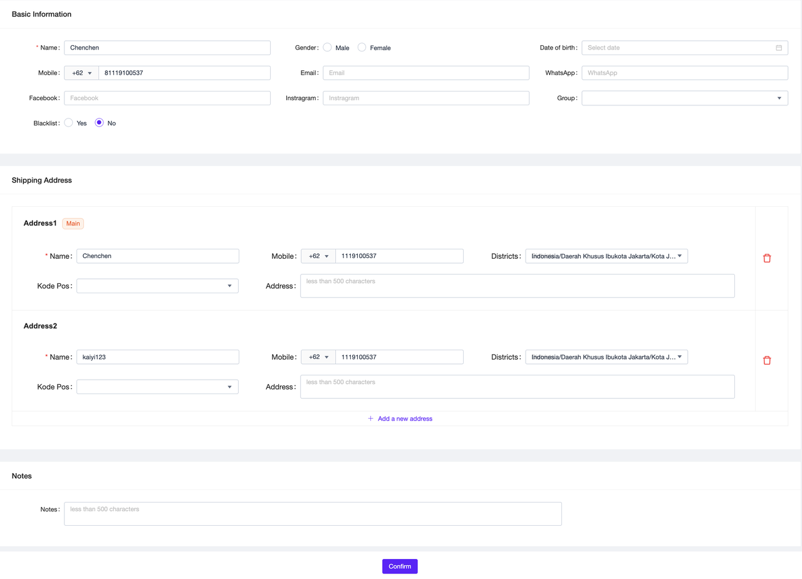Select the Male gender radio button

[x=327, y=47]
